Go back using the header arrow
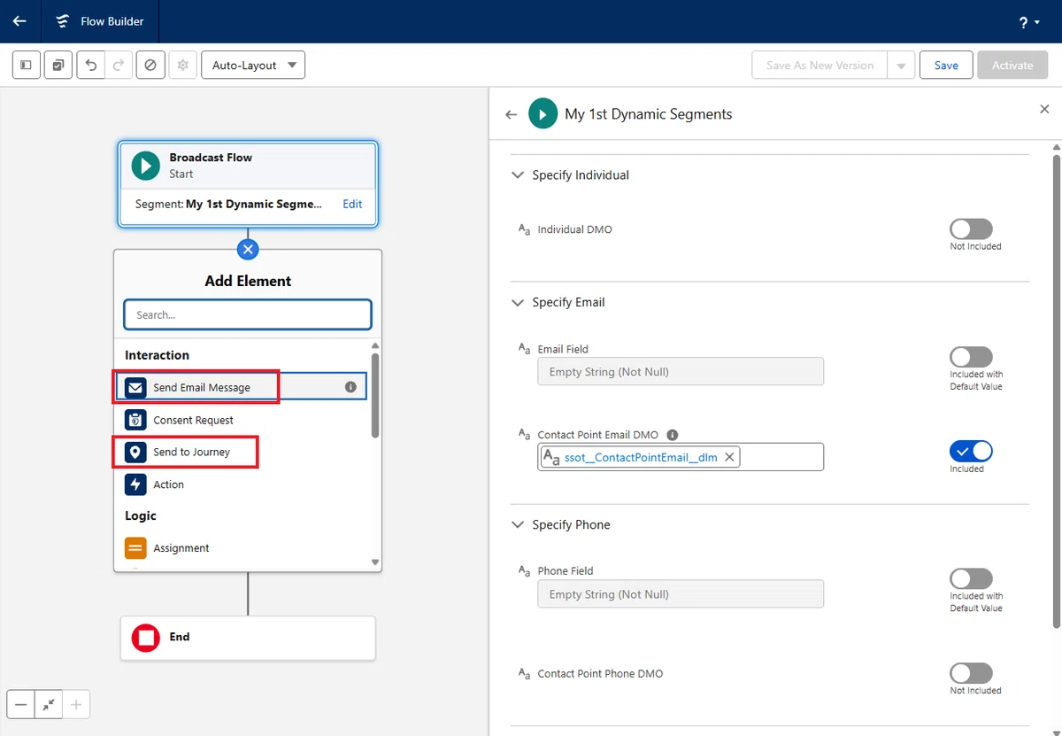Screen dimensions: 1062x736 (19, 21)
